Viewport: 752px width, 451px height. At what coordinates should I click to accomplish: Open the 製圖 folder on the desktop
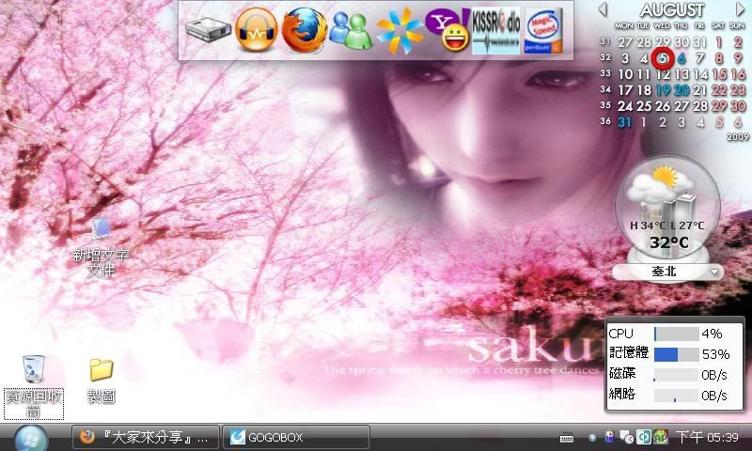point(102,369)
